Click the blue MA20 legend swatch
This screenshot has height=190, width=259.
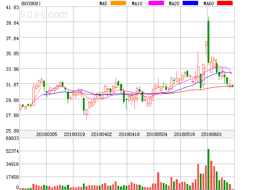pyautogui.click(x=190, y=3)
